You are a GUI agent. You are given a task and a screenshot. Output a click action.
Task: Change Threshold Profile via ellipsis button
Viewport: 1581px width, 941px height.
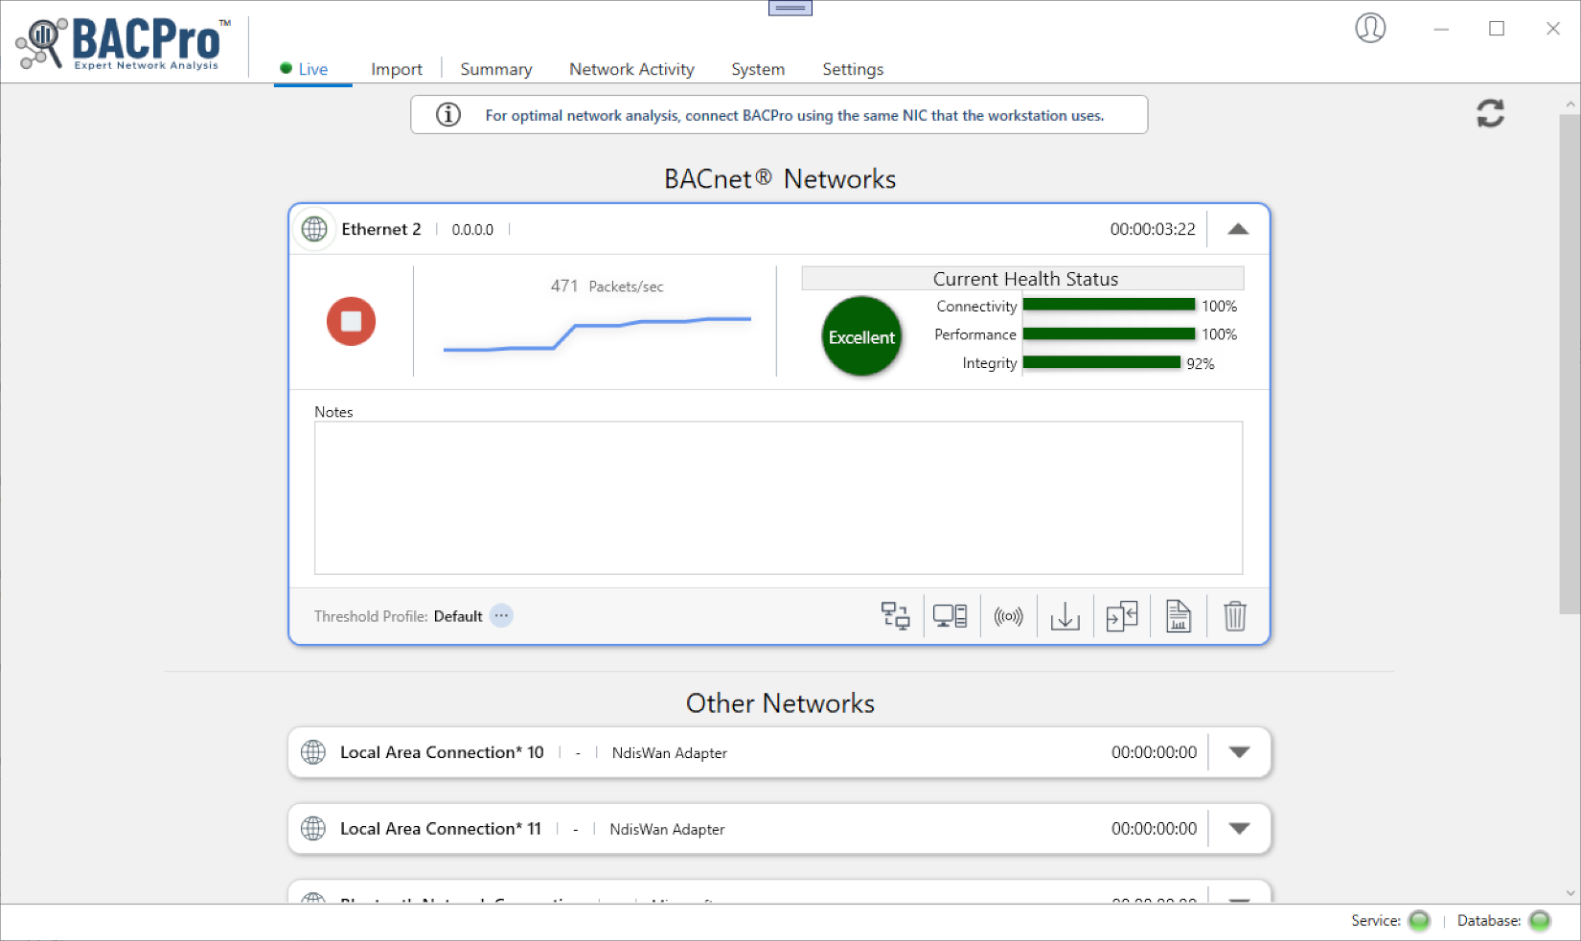501,616
